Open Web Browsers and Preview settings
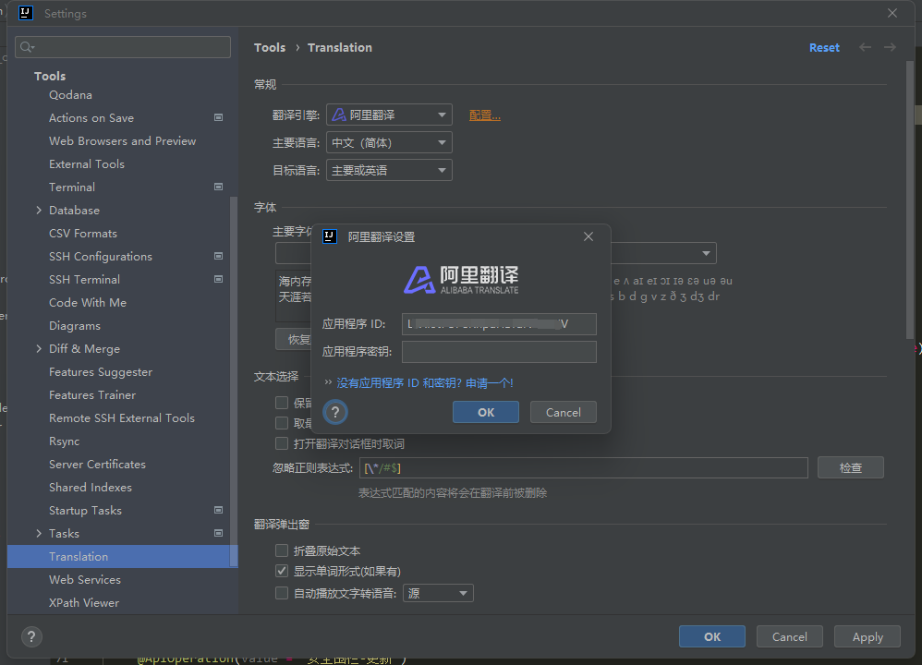 122,141
